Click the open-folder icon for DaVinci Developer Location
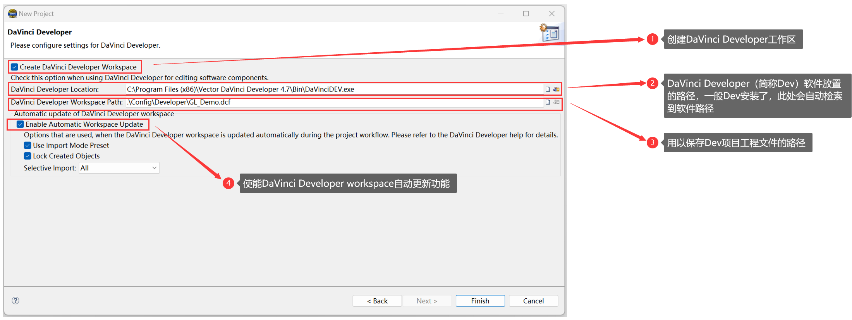Screen dimensions: 852x320 pyautogui.click(x=557, y=89)
